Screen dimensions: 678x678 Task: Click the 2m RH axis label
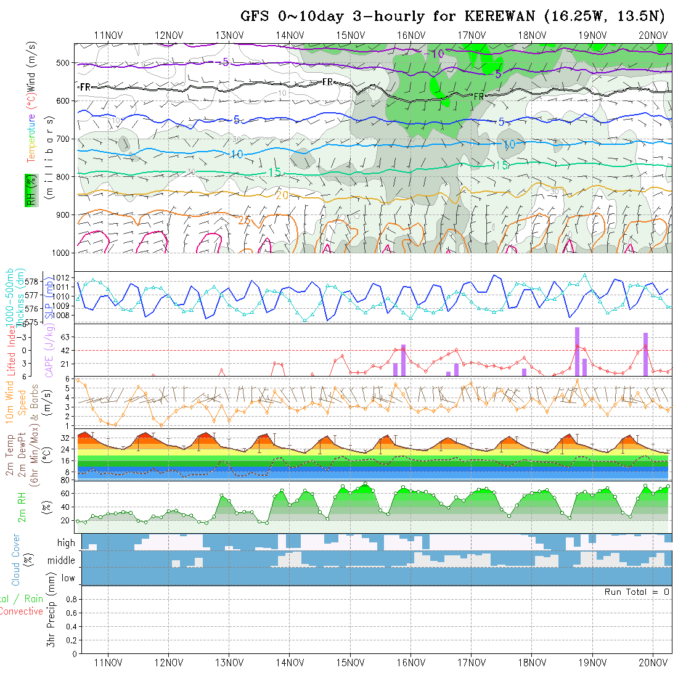(x=22, y=507)
